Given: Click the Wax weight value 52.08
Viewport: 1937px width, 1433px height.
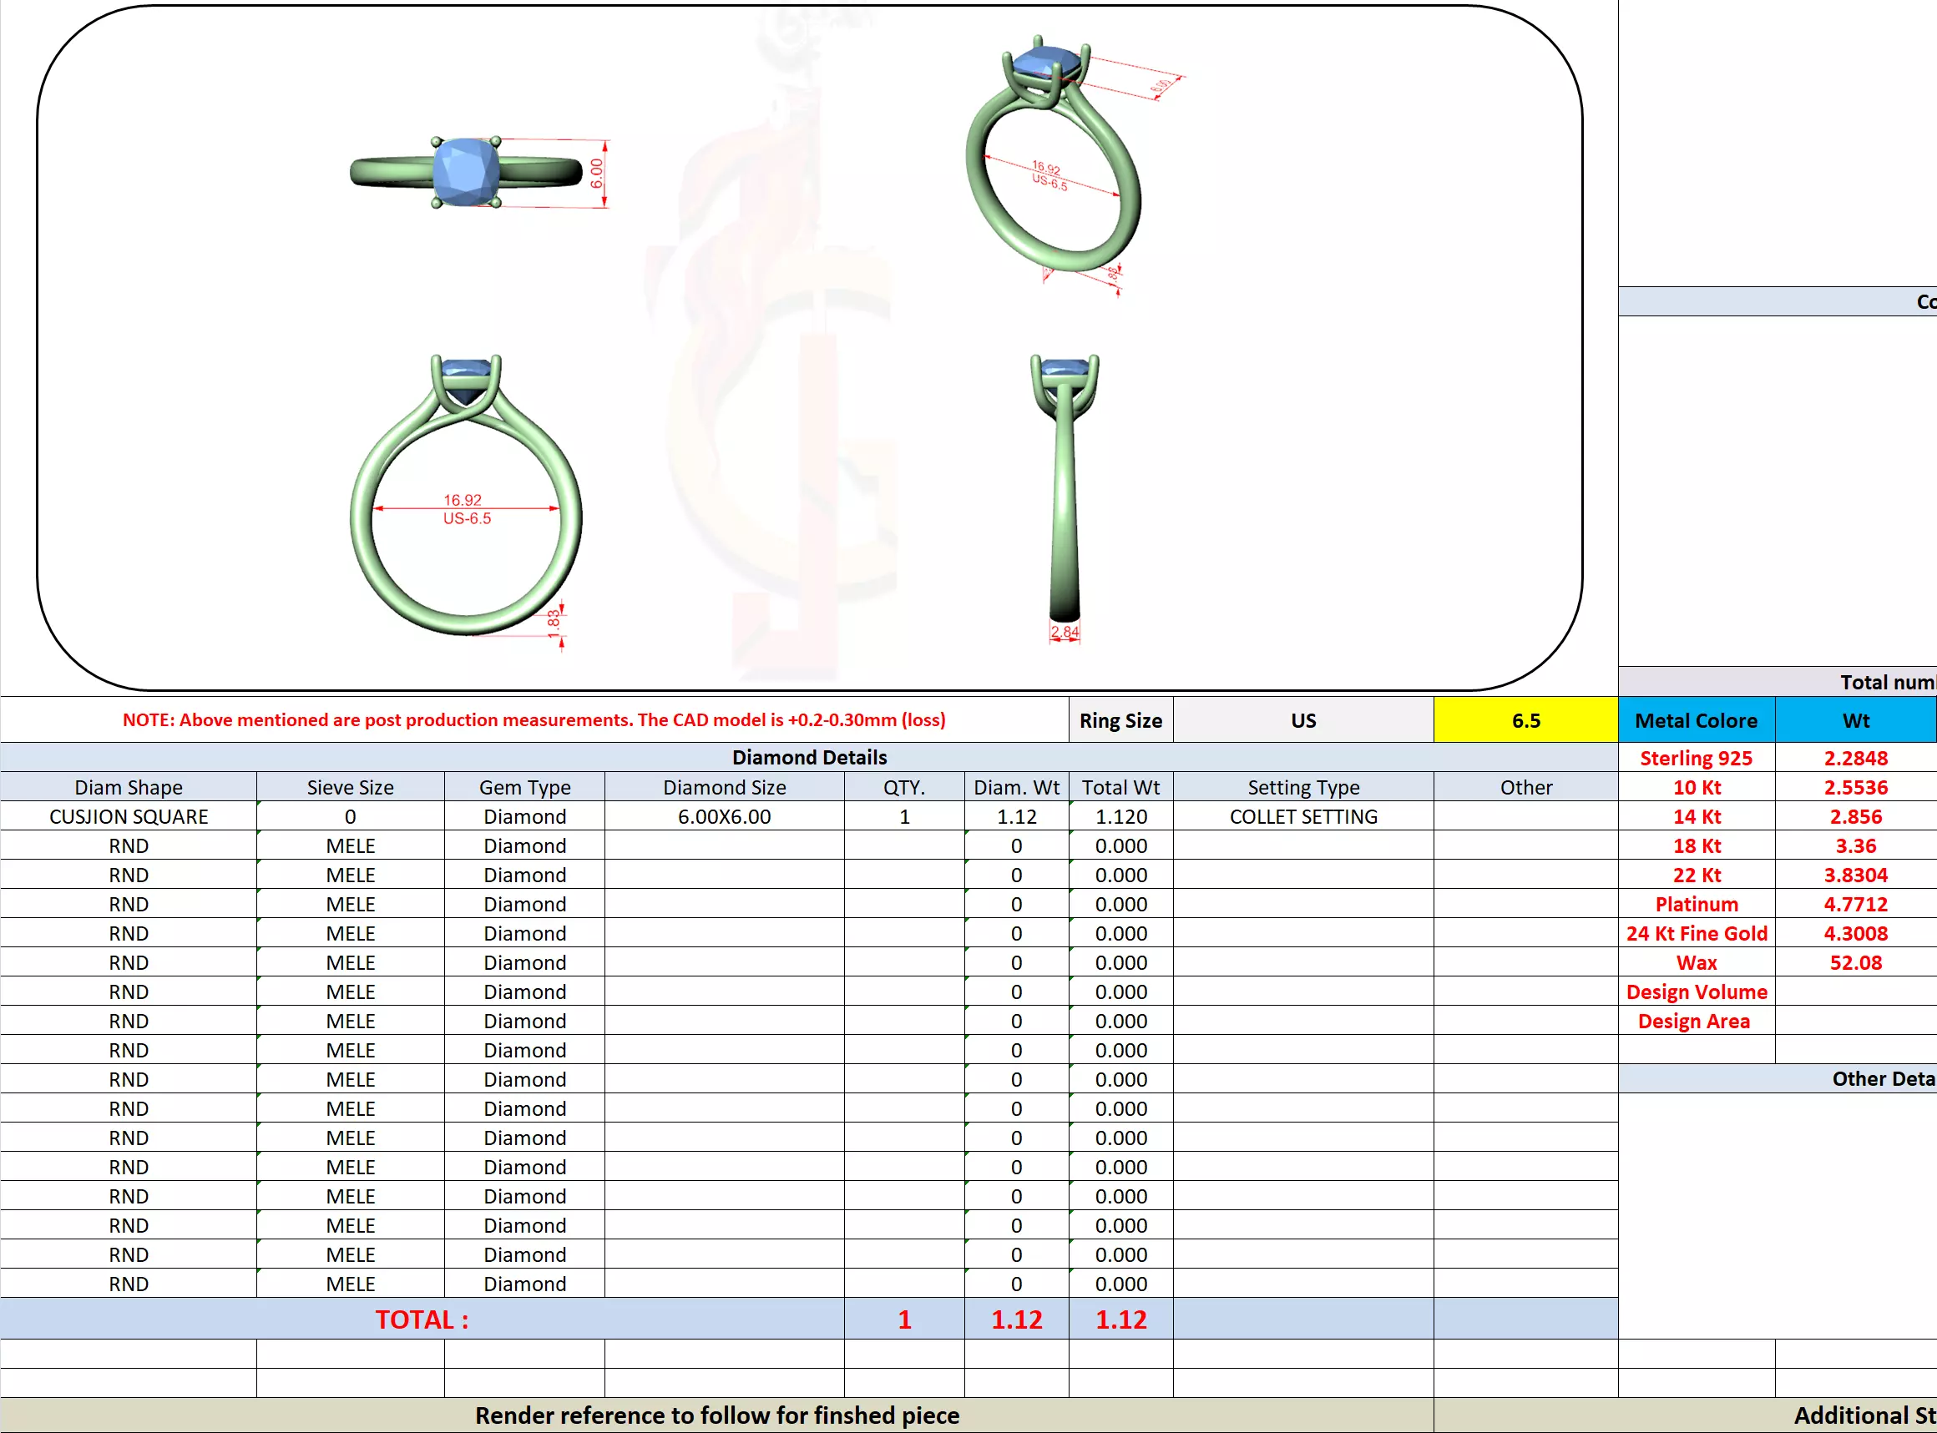Looking at the screenshot, I should point(1854,963).
